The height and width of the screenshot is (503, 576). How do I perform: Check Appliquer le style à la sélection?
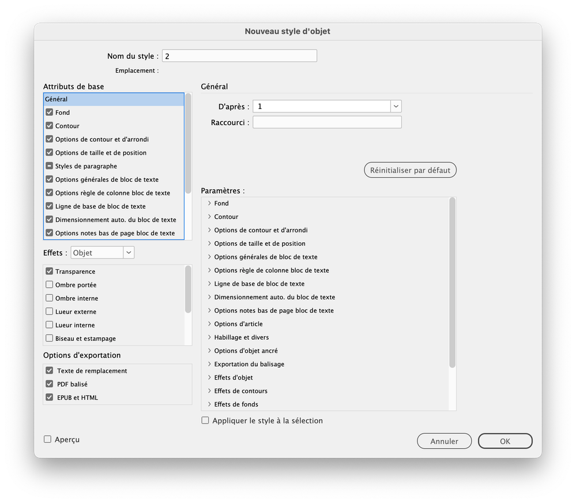point(205,421)
